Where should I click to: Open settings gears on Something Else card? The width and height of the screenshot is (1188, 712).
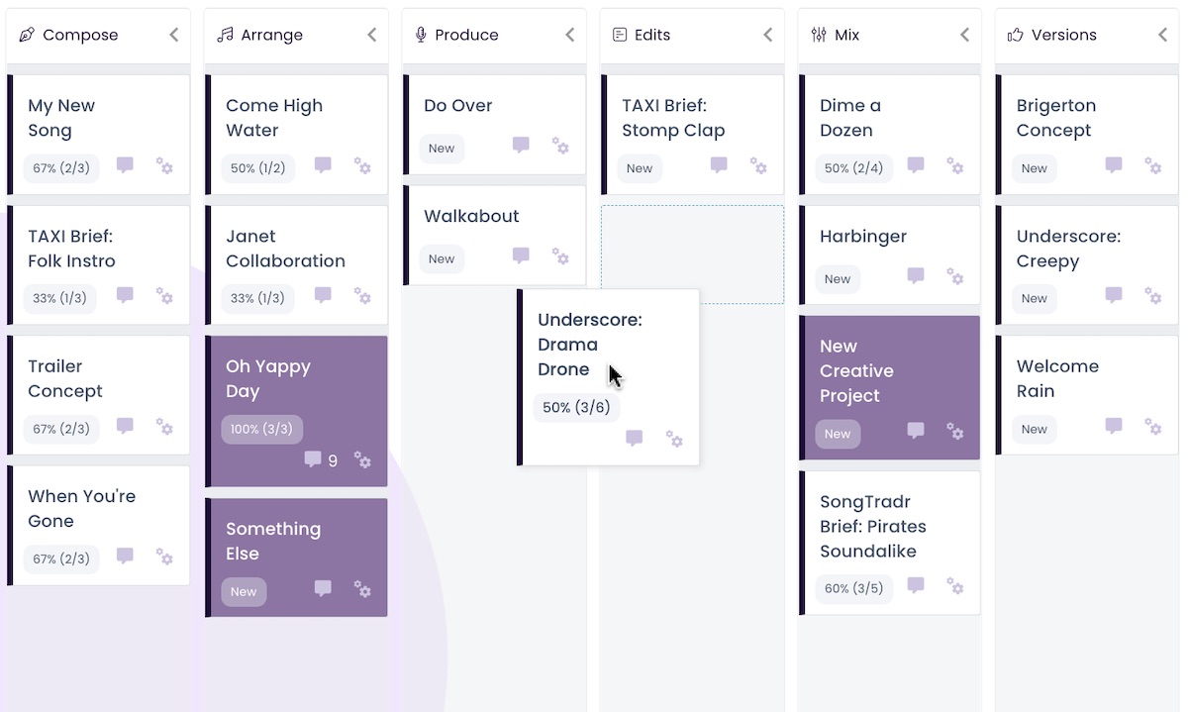pyautogui.click(x=362, y=588)
